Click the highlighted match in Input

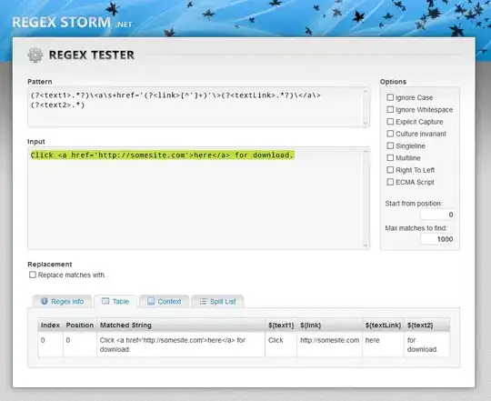tap(162, 155)
